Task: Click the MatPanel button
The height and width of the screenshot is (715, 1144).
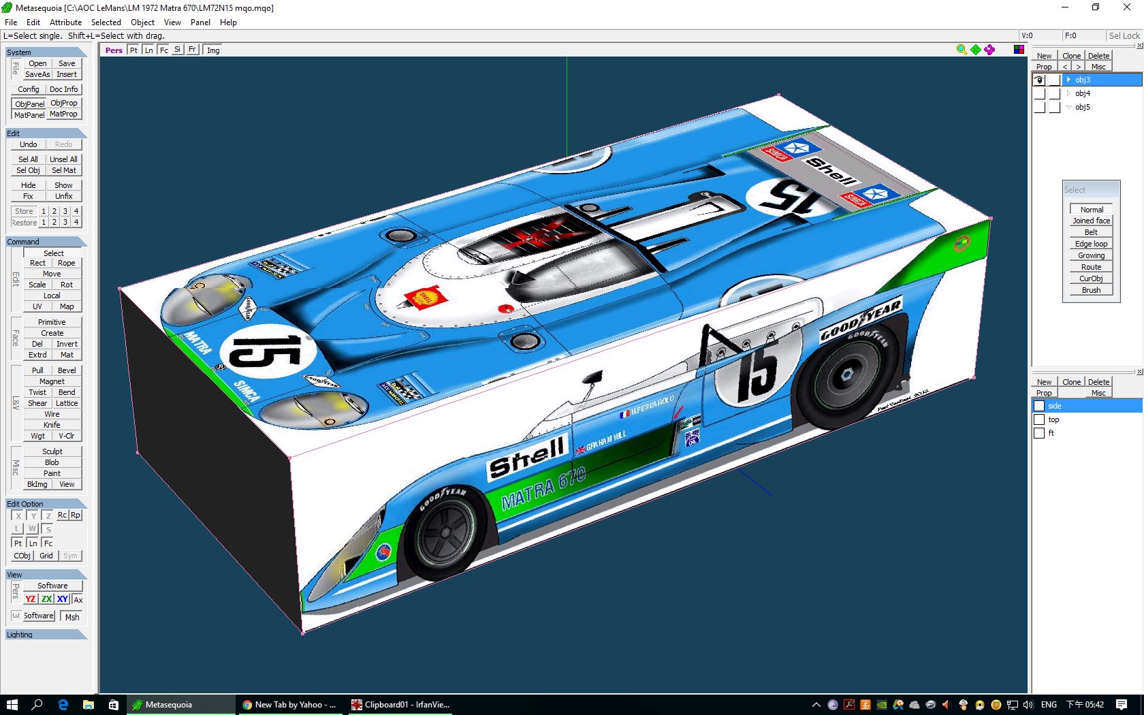Action: (29, 114)
